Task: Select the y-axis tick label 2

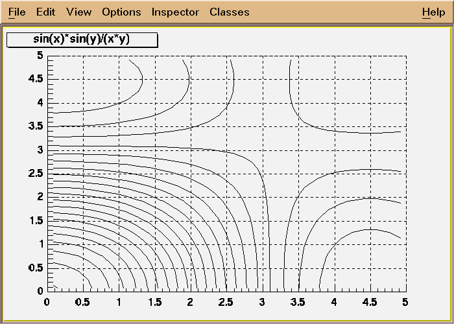Action: click(x=40, y=197)
